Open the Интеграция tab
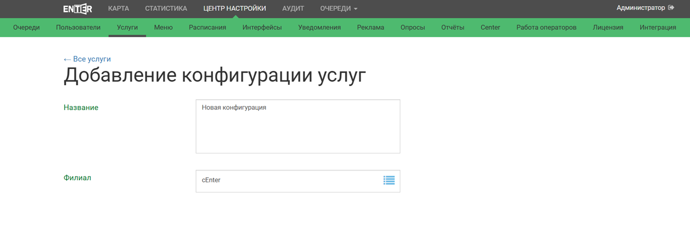This screenshot has height=252, width=690. (x=657, y=28)
